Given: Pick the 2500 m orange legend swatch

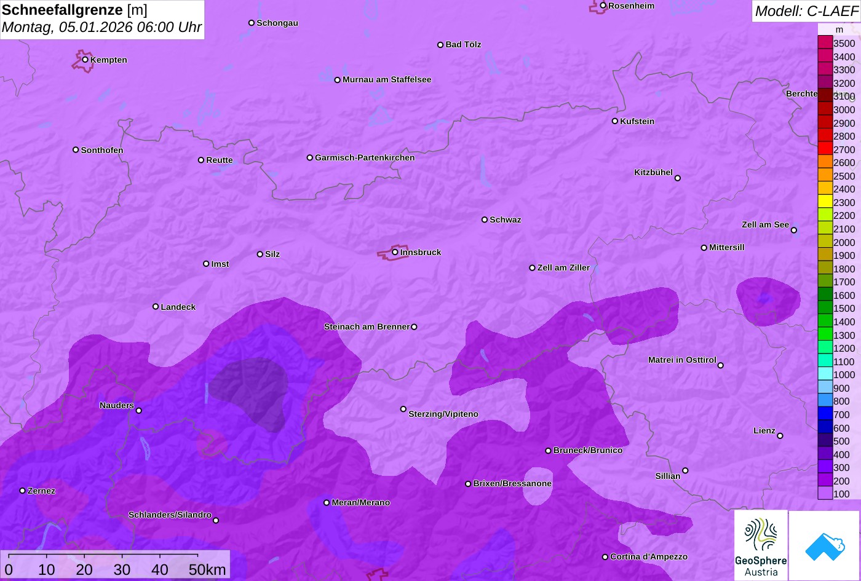Looking at the screenshot, I should point(825,176).
